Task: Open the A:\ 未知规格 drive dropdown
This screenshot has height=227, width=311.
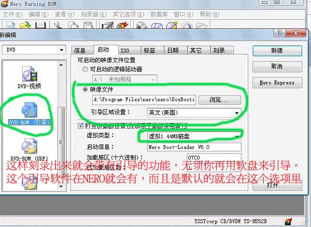Action: [x=125, y=80]
